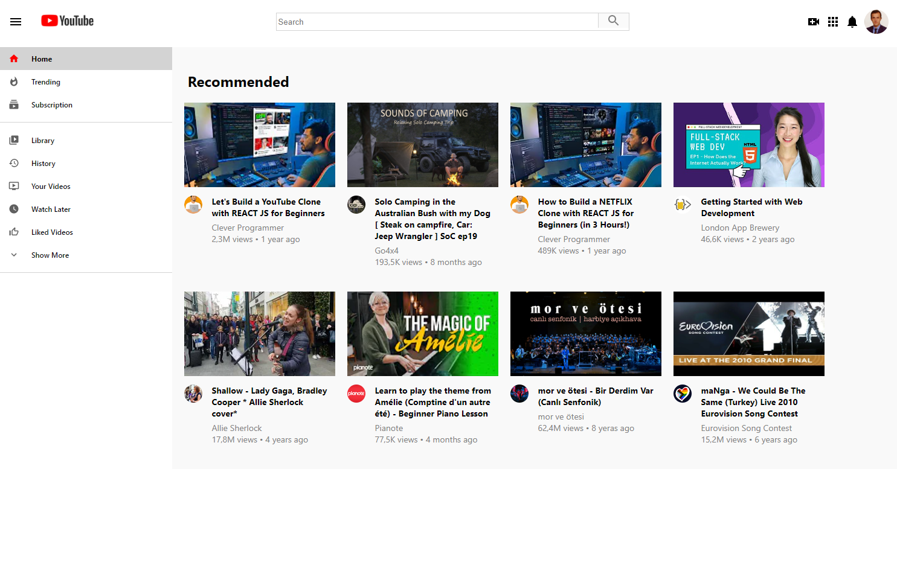Image resolution: width=897 pixels, height=562 pixels.
Task: Open Allie Sherlock channel avatar
Action: tap(193, 394)
